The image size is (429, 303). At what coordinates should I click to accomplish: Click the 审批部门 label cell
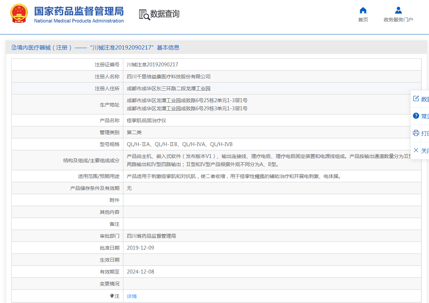67,236
